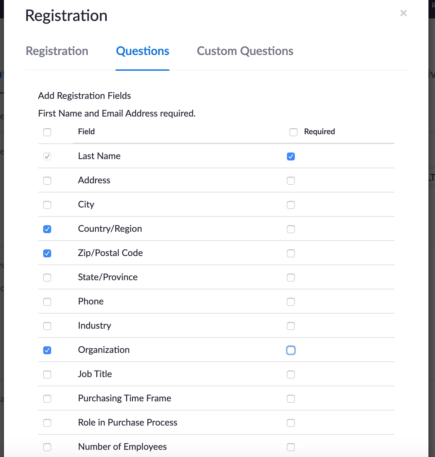The width and height of the screenshot is (435, 457).
Task: Open the Custom Questions tab
Action: click(245, 51)
